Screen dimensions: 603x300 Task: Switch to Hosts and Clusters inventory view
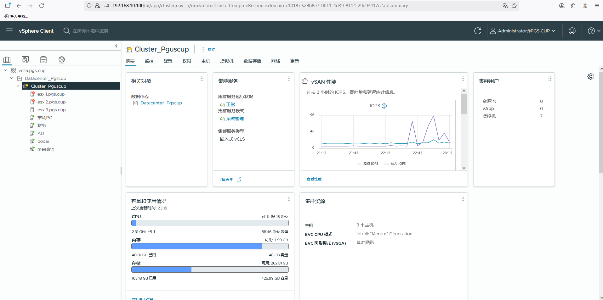[7, 59]
